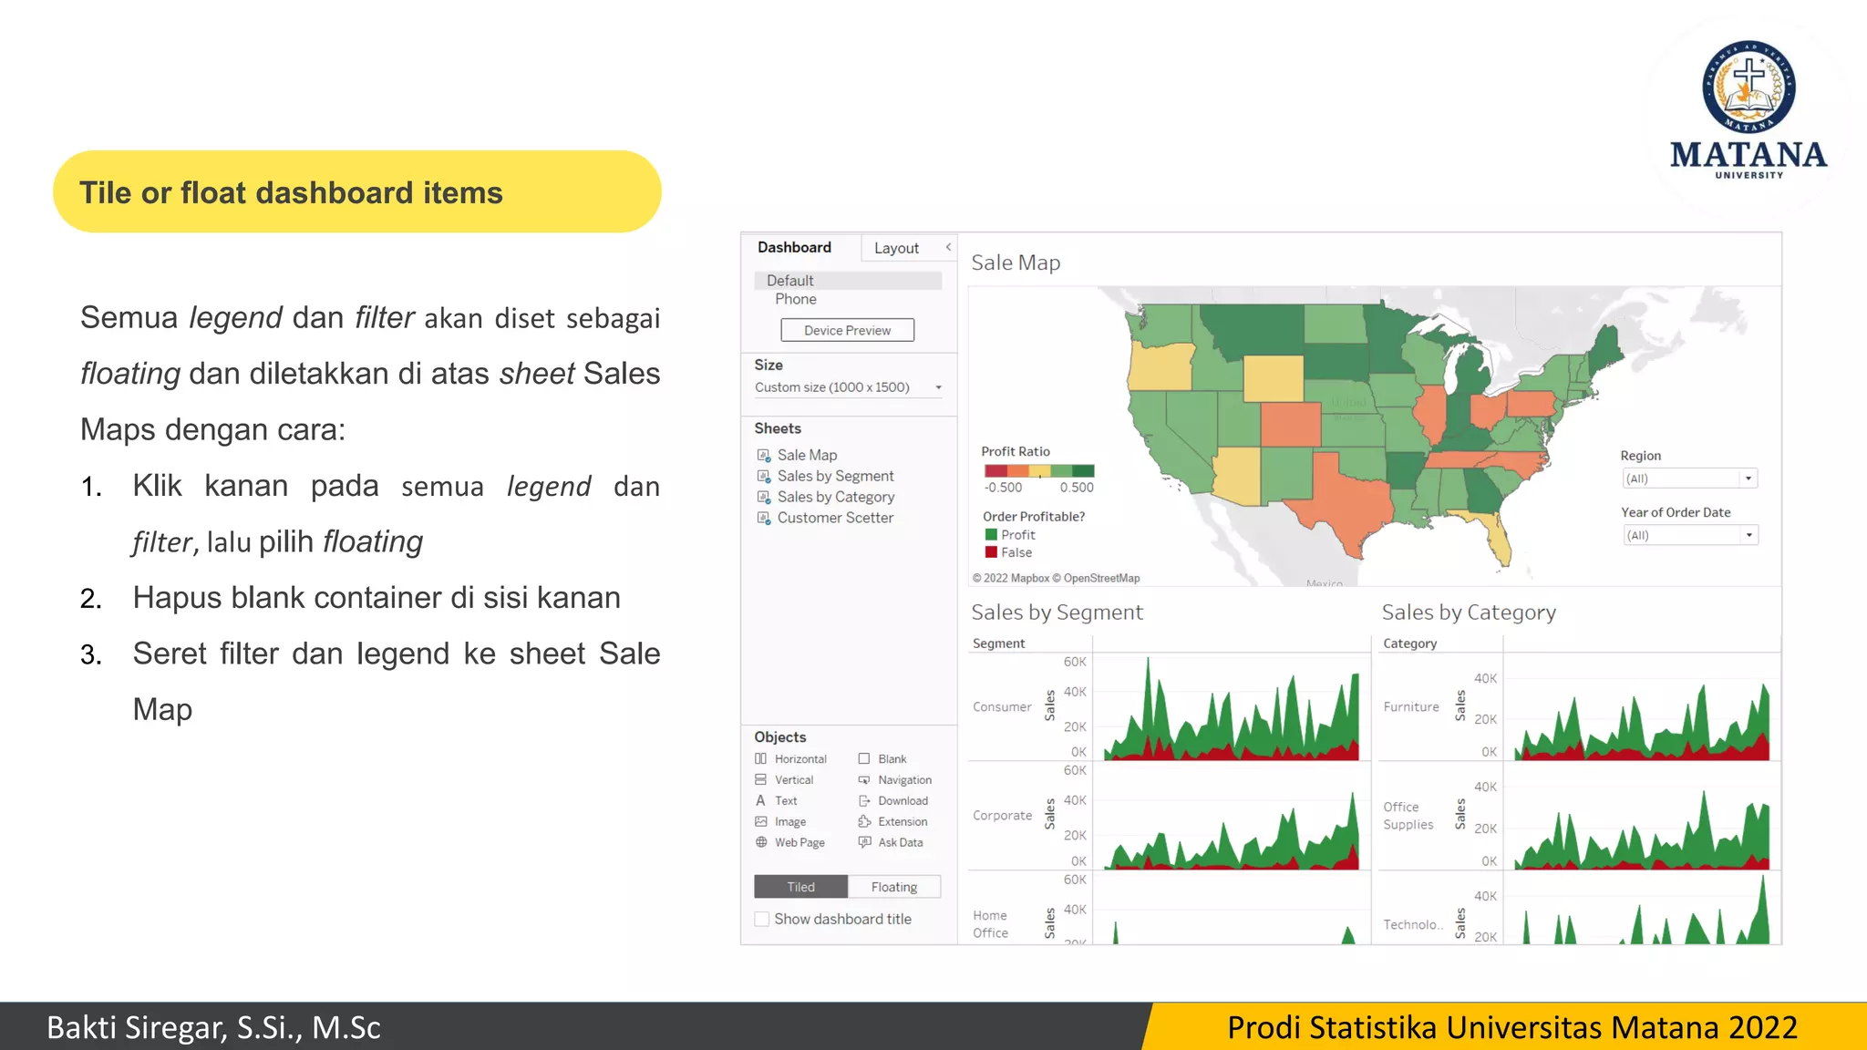Click the Device Preview button
The width and height of the screenshot is (1867, 1050).
[x=847, y=330]
